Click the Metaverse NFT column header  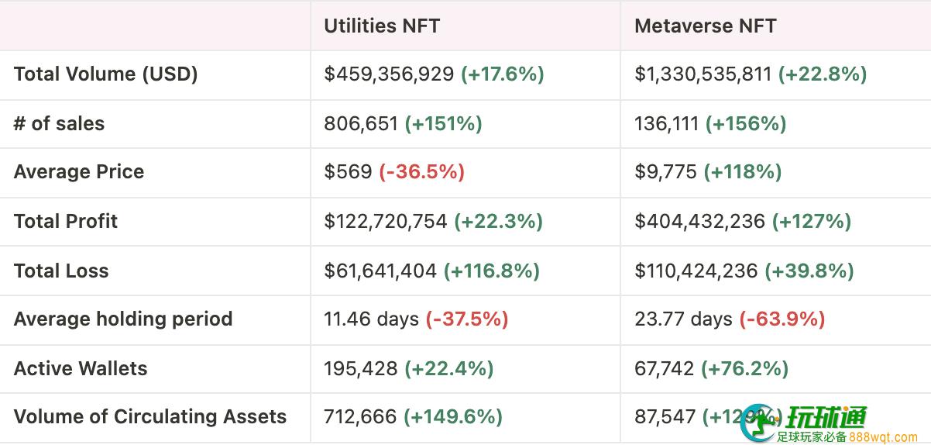pos(705,26)
